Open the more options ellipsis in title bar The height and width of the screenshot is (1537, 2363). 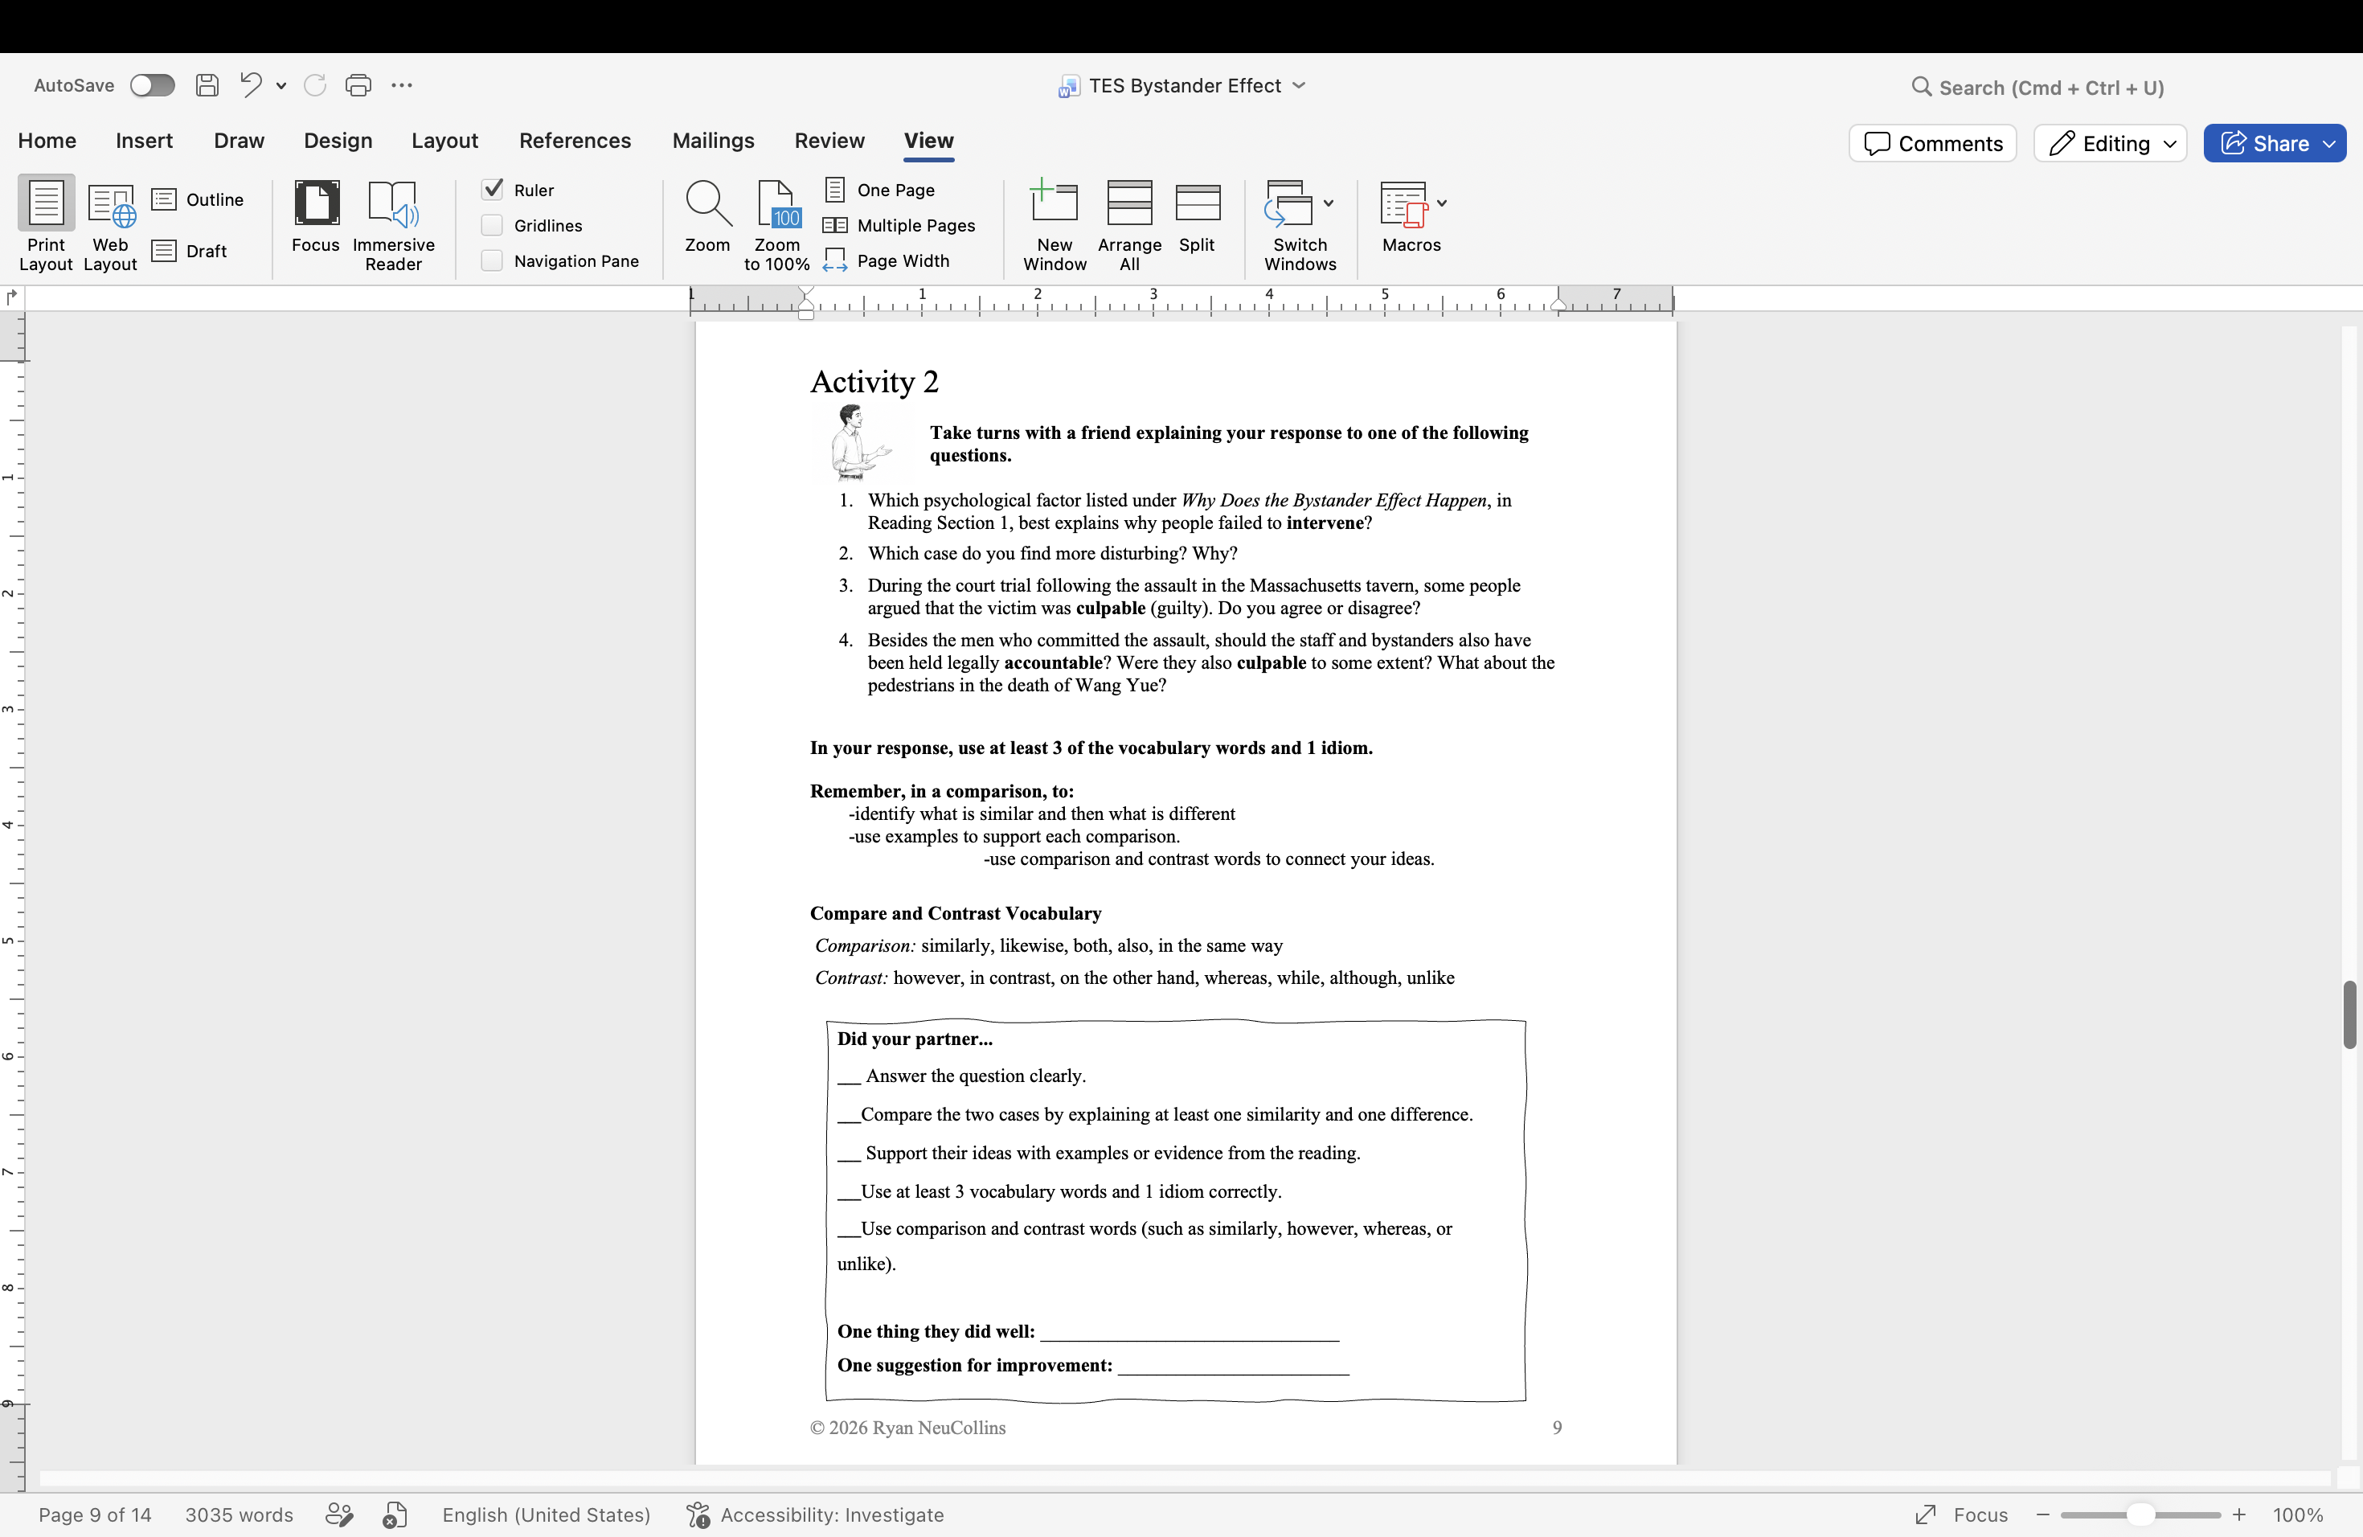tap(401, 85)
